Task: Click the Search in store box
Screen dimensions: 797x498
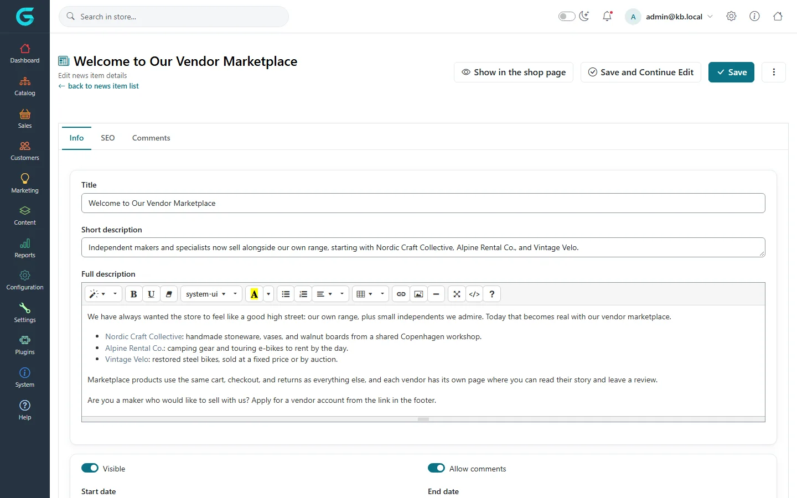Action: pyautogui.click(x=174, y=17)
